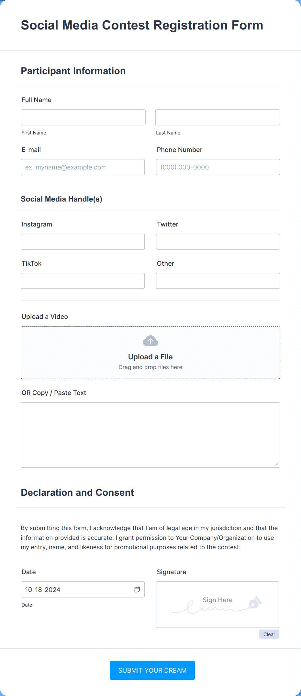Open the calendar icon beside the date
This screenshot has width=301, height=696.
coord(137,589)
